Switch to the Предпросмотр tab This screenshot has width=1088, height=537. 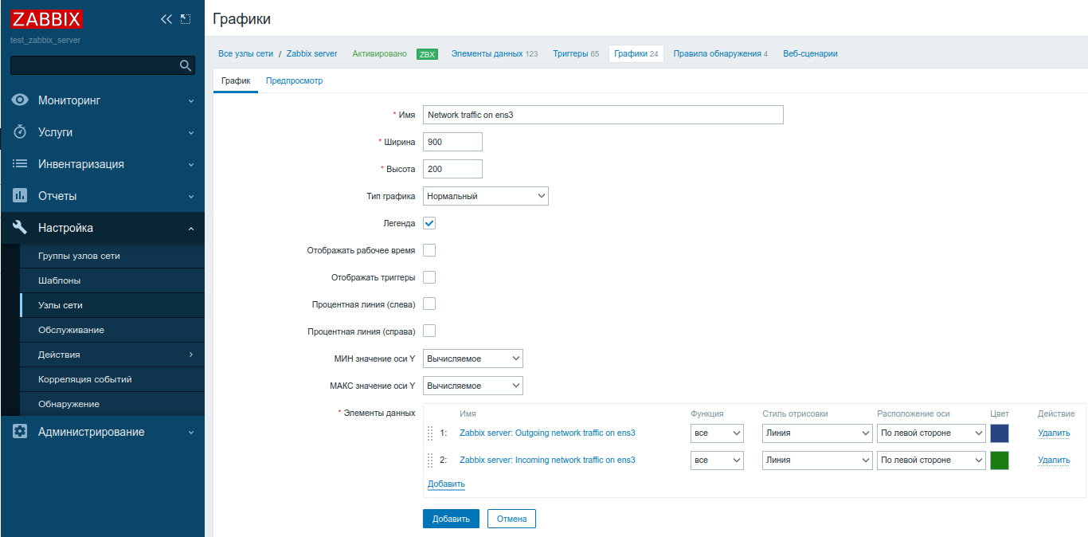pos(294,80)
